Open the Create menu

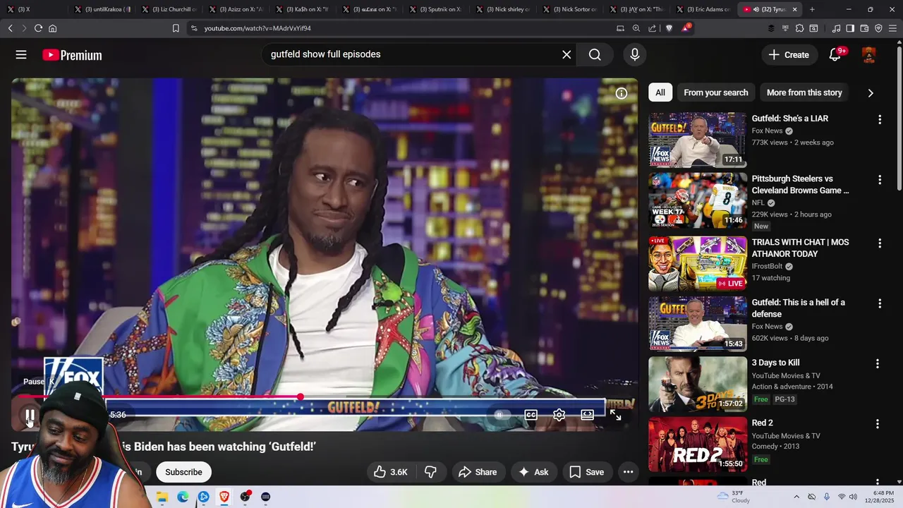pos(789,55)
